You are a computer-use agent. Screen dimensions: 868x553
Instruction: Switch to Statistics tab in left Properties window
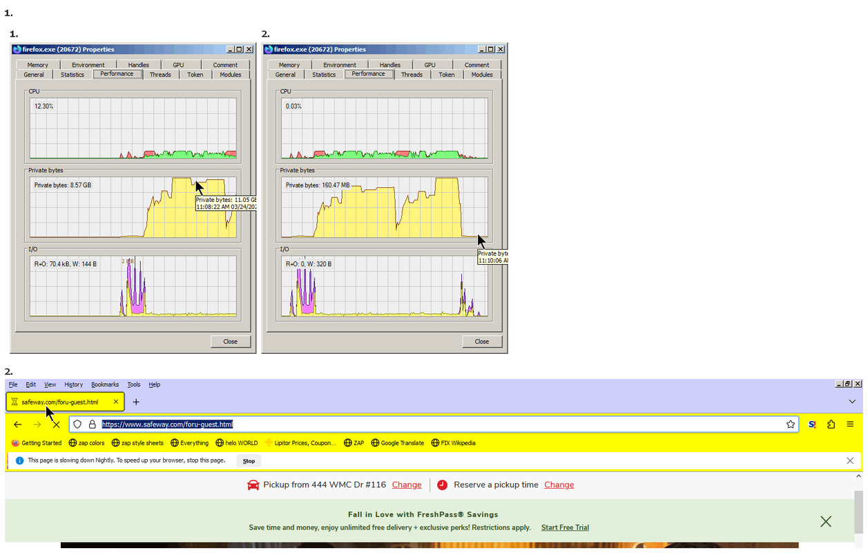coord(73,75)
